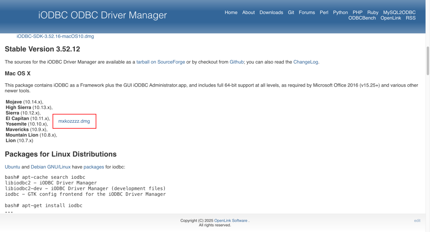
Task: Click the Mojave (10.14.x) entry
Action: pos(24,102)
